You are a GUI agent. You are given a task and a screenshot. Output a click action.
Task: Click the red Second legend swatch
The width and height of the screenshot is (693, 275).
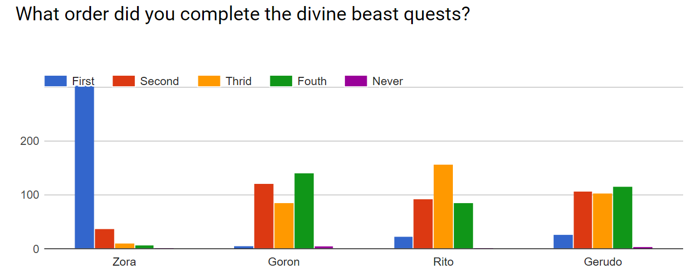point(123,81)
